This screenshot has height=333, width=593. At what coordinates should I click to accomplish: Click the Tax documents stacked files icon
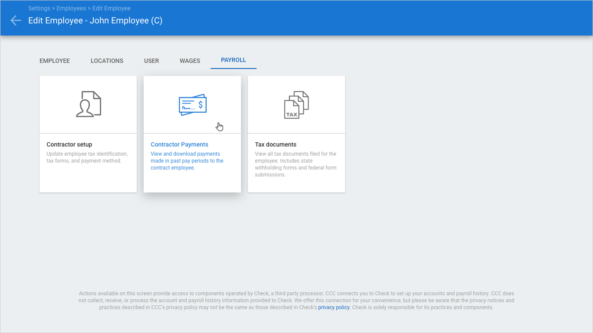pyautogui.click(x=296, y=104)
